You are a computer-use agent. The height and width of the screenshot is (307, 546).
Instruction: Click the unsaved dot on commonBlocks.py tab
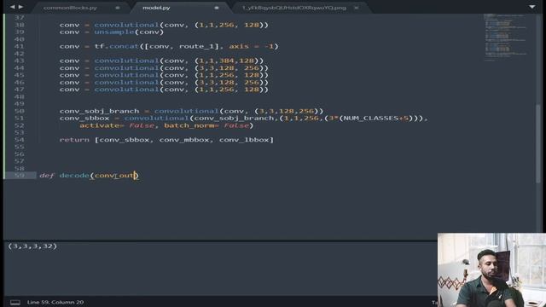point(118,8)
